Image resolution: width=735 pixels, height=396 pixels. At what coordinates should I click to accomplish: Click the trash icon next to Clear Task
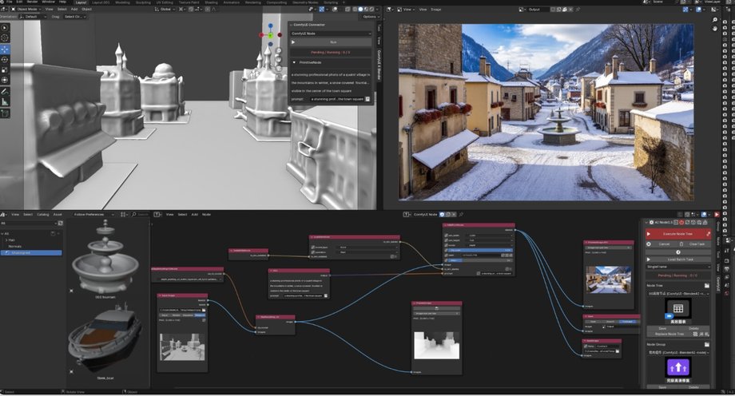[x=681, y=244]
